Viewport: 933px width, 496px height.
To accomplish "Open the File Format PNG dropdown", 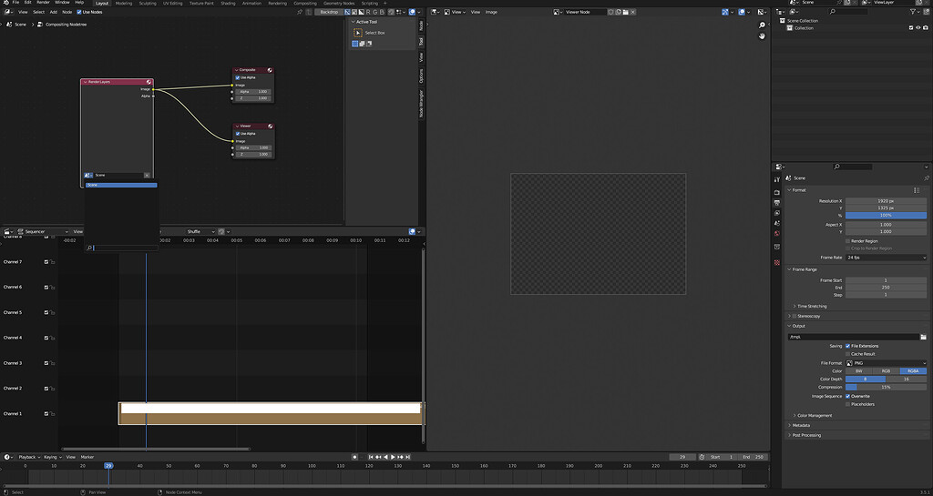I will click(x=886, y=363).
